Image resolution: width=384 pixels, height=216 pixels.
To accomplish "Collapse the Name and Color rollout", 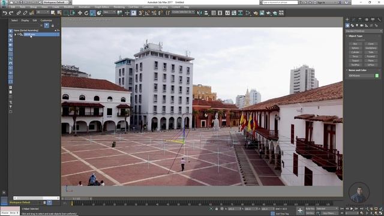I will tap(358, 70).
